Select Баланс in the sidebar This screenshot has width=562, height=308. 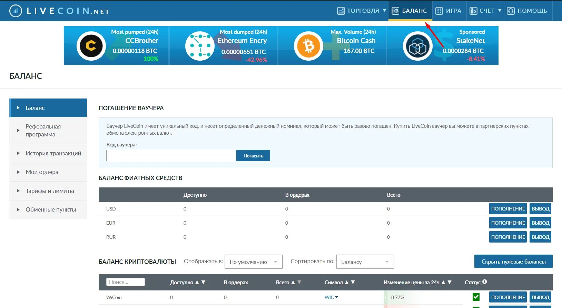(48, 108)
